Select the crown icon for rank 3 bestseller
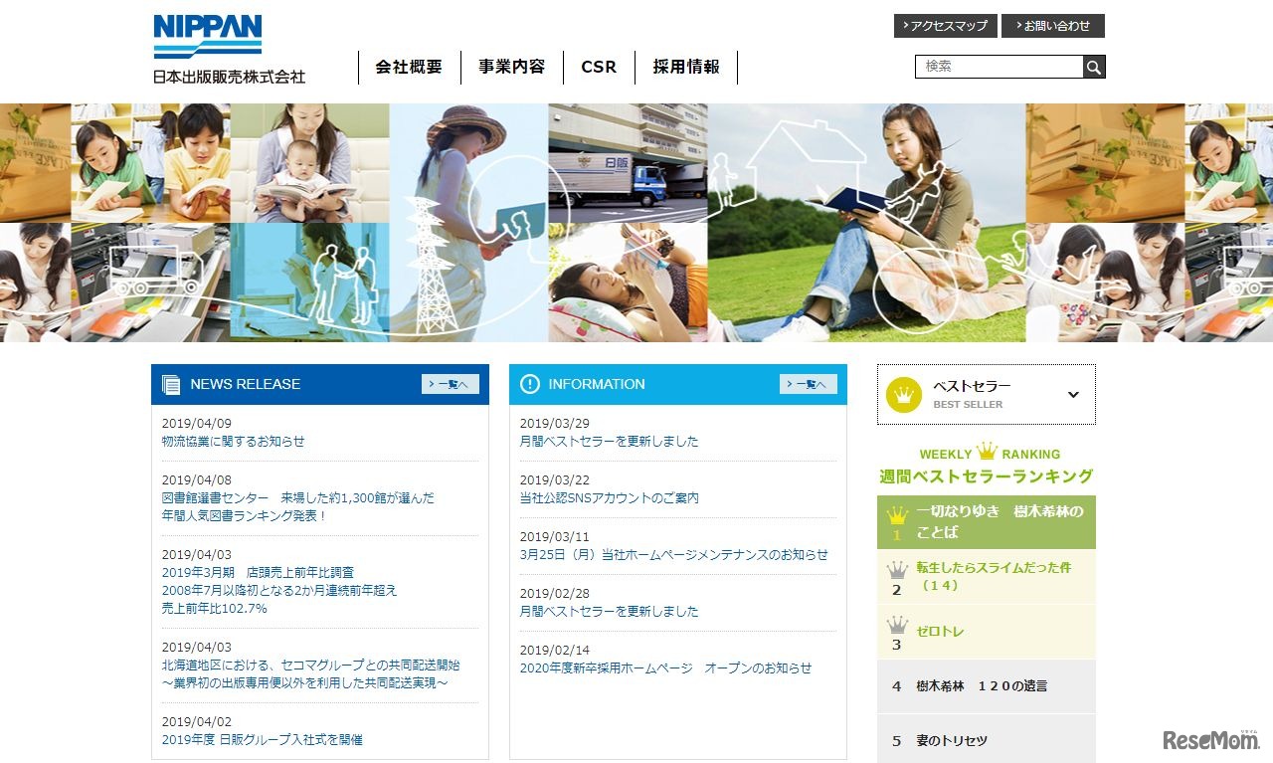The height and width of the screenshot is (763, 1273). tap(898, 625)
